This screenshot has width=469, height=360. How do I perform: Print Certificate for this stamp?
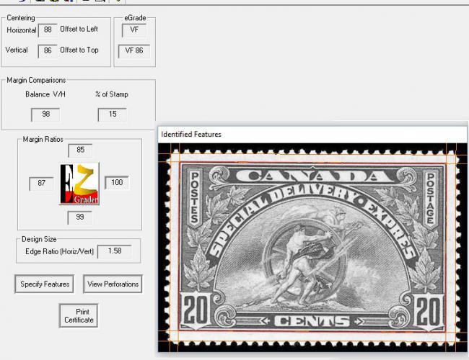point(79,316)
